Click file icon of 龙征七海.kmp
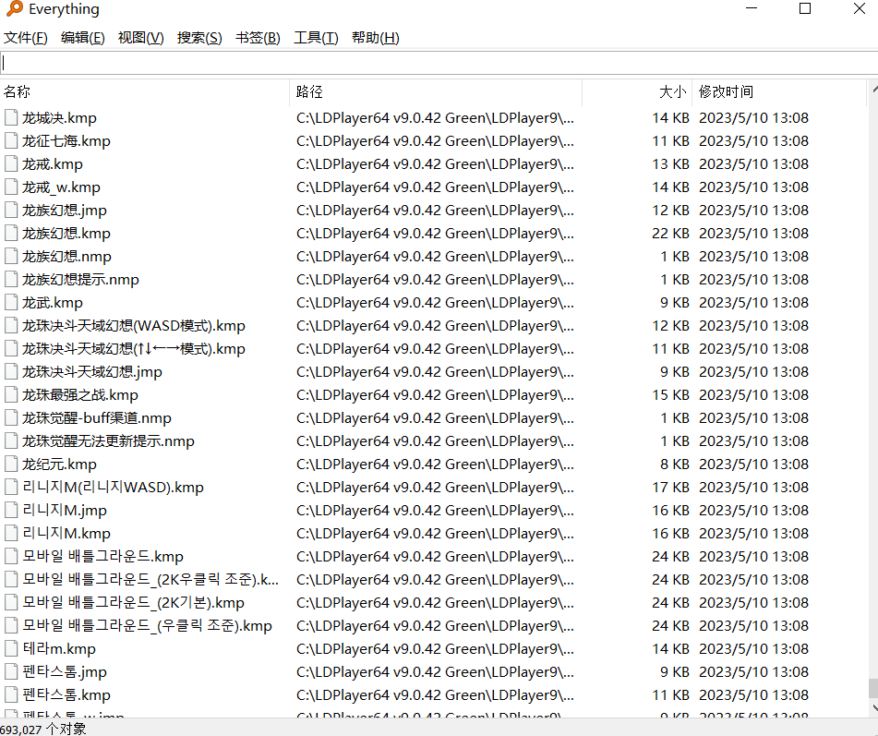Image resolution: width=878 pixels, height=736 pixels. tap(11, 140)
